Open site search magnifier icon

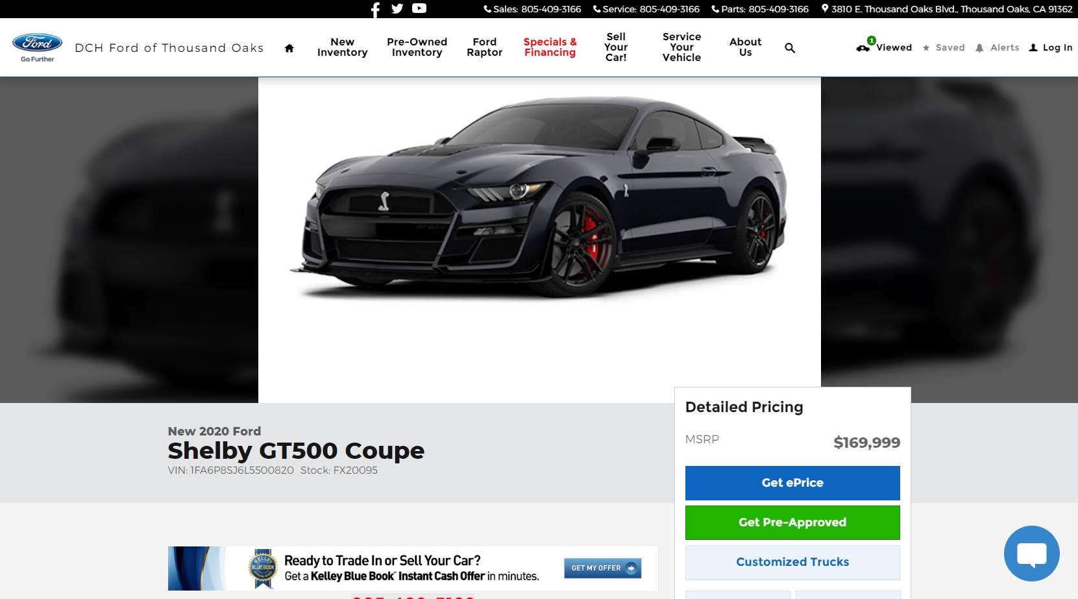coord(790,48)
